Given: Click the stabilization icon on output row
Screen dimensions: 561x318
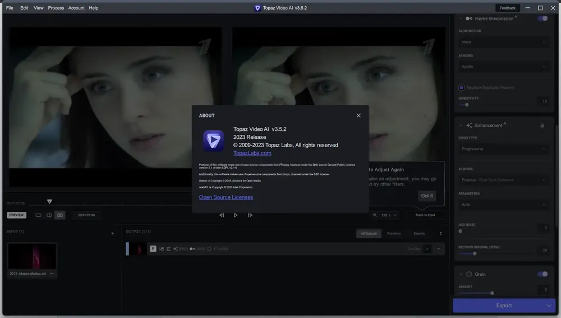Looking at the screenshot, I should click(162, 249).
